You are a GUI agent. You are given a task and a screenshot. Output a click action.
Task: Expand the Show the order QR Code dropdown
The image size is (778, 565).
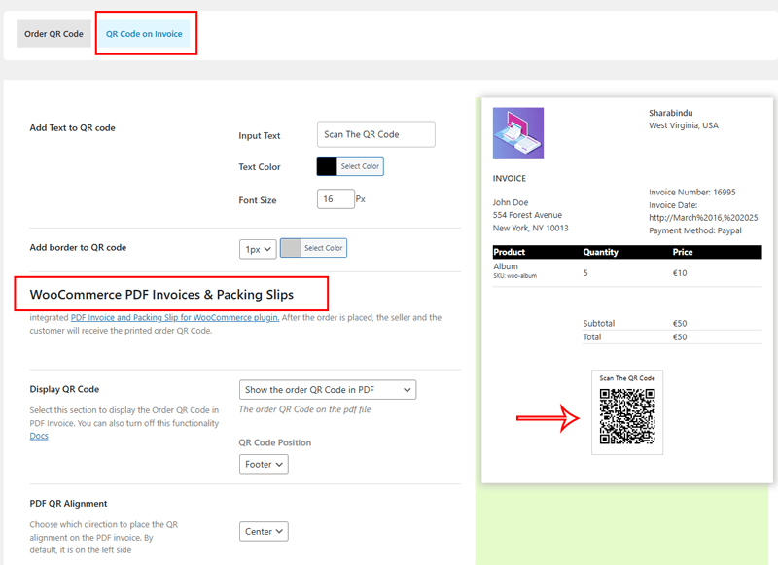(328, 390)
